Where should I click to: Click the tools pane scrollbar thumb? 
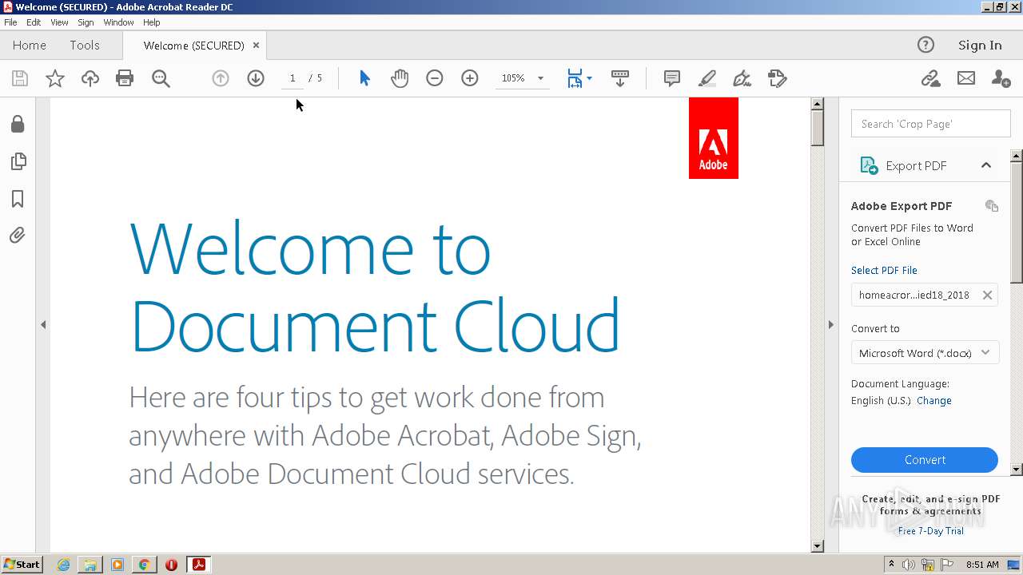[x=1017, y=222]
